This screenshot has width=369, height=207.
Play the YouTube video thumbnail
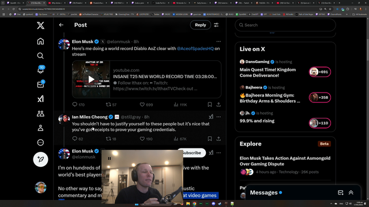point(91,79)
